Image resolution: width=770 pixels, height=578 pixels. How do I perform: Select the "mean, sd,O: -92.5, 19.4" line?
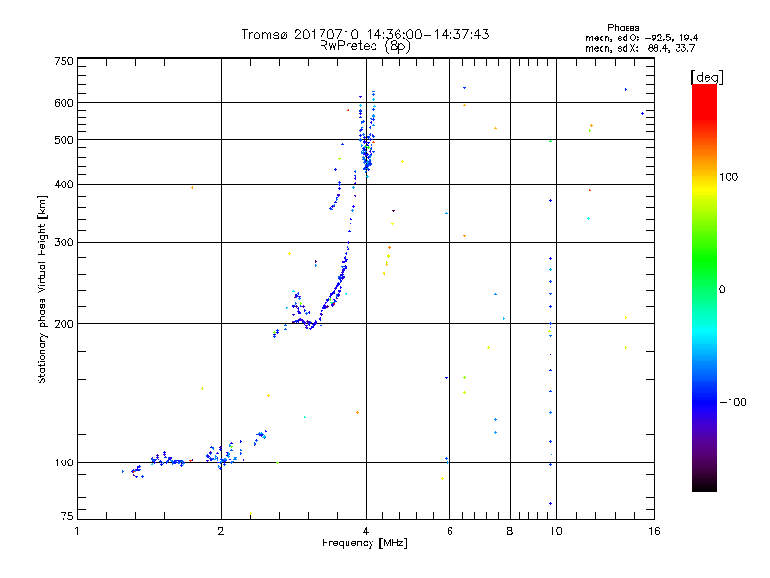(641, 38)
